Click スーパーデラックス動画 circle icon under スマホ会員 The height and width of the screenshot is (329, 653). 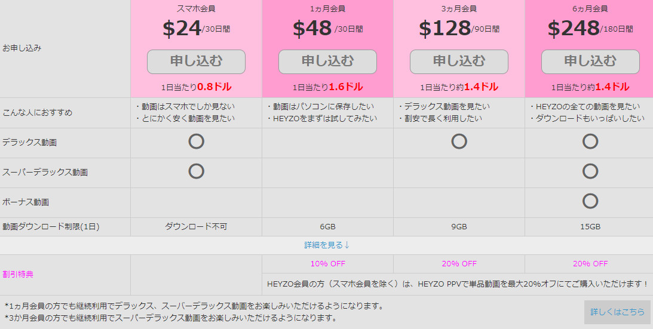tap(196, 171)
